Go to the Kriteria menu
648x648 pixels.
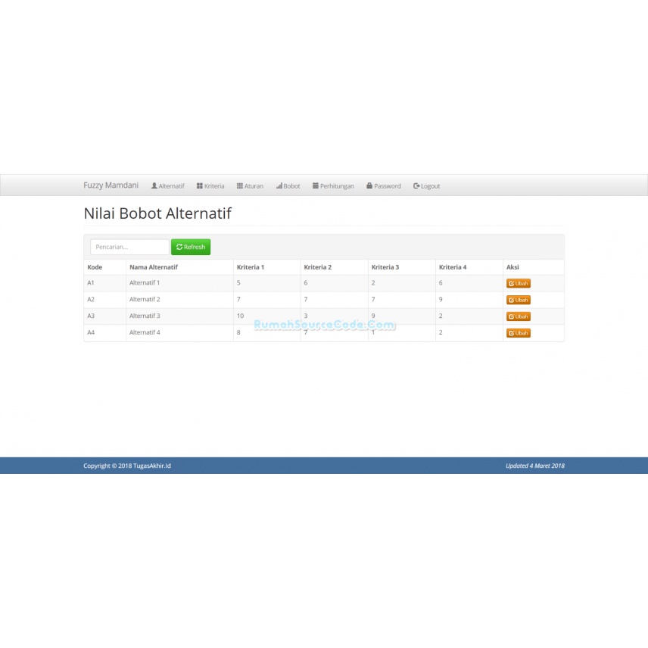click(210, 186)
